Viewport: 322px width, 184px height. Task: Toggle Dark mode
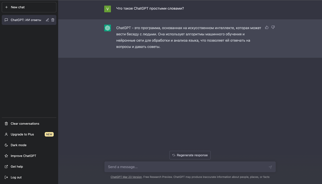click(x=29, y=145)
